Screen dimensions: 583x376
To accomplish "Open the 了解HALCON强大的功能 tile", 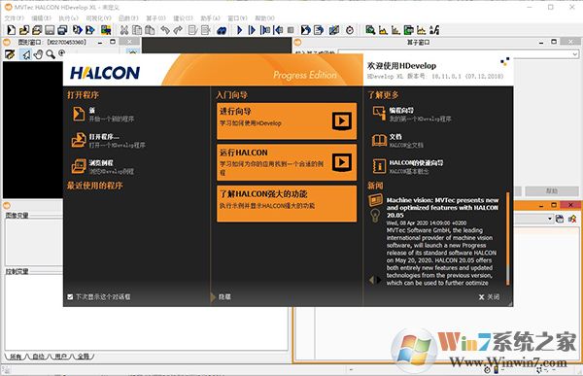I will pos(287,204).
